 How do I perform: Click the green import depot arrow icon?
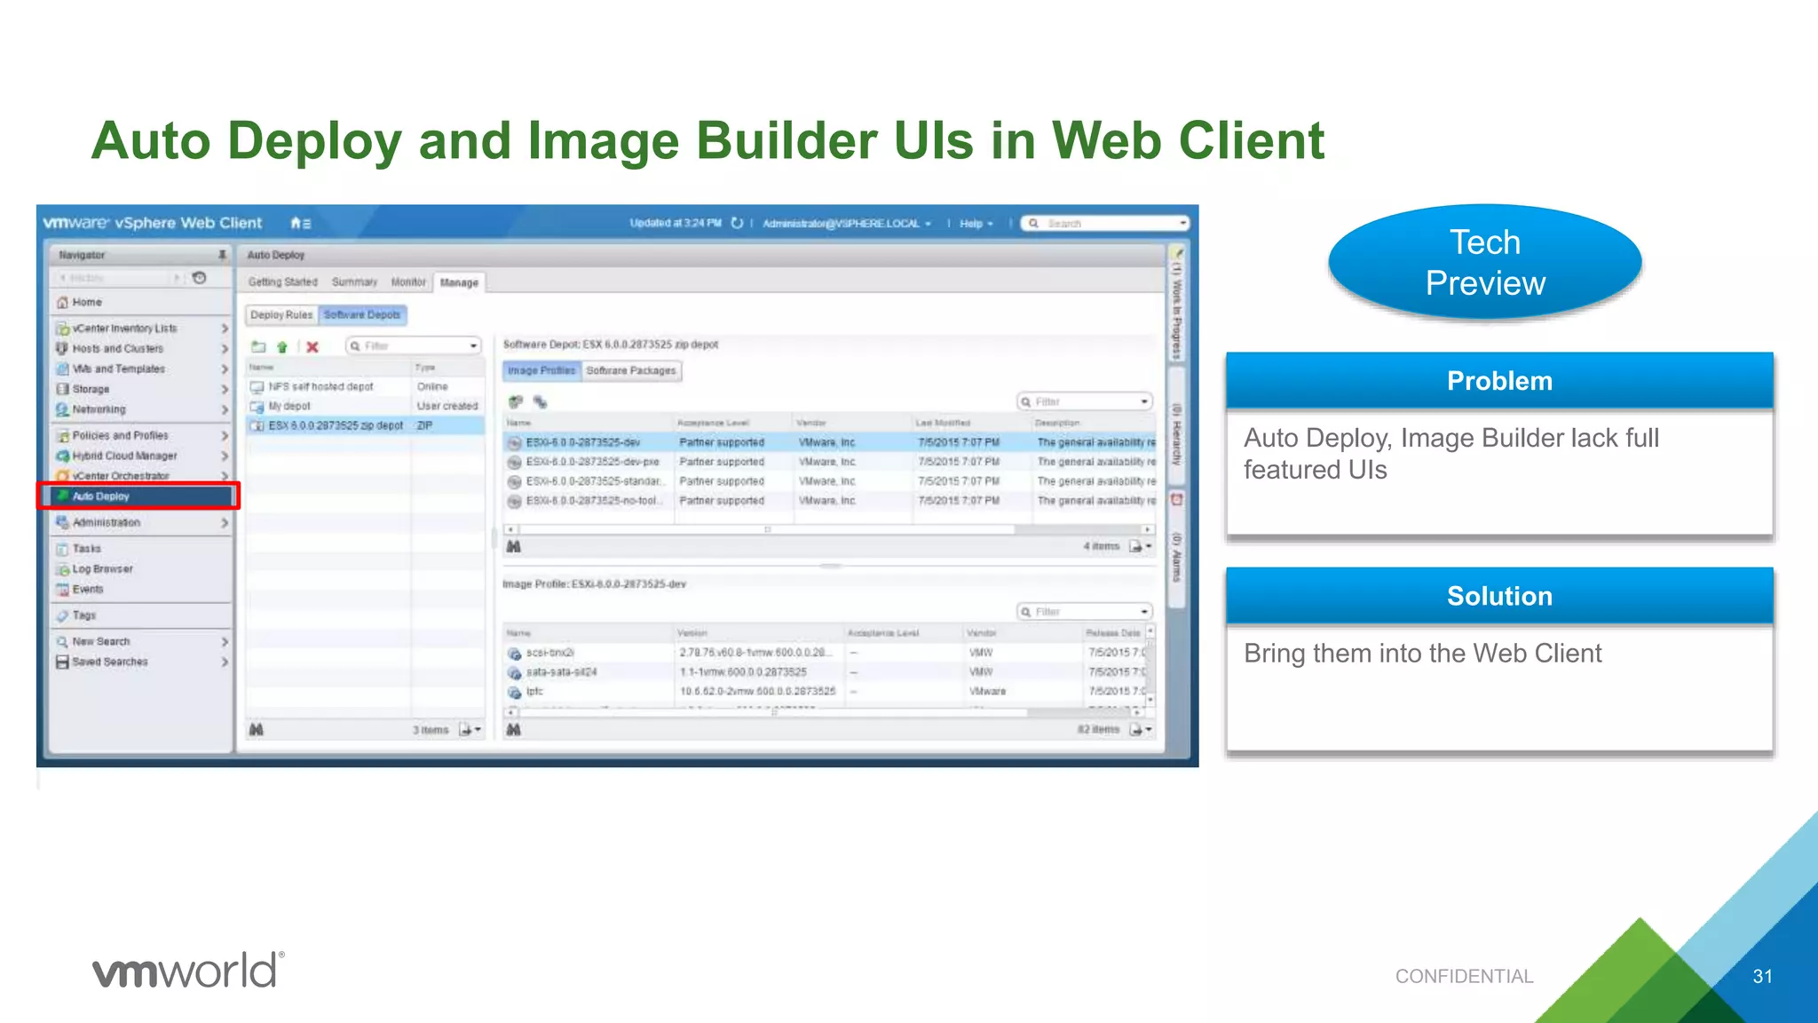[x=282, y=346]
